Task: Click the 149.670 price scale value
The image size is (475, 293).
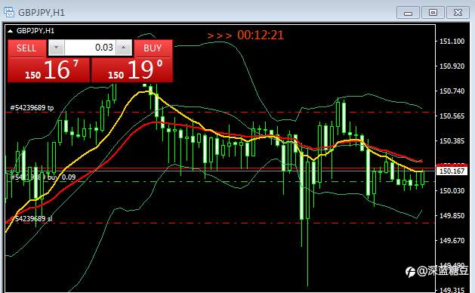Action: click(452, 241)
